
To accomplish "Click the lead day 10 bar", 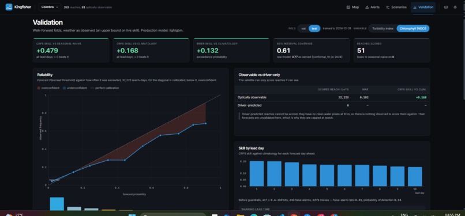I will [415, 177].
